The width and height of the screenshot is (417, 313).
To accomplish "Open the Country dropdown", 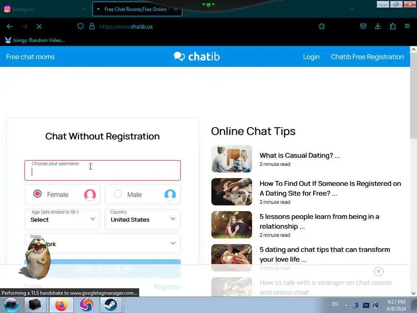I will point(143,219).
